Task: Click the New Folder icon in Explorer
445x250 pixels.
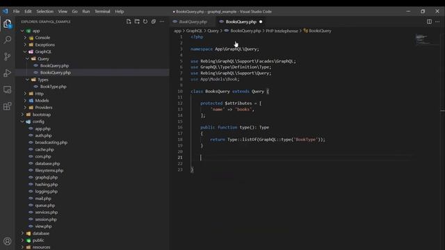Action: pos(137,22)
